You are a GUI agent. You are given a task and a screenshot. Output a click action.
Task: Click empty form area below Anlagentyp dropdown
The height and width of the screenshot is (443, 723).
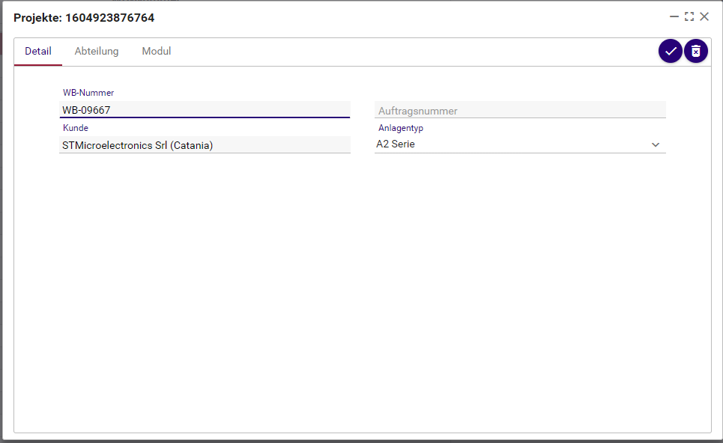[520, 262]
